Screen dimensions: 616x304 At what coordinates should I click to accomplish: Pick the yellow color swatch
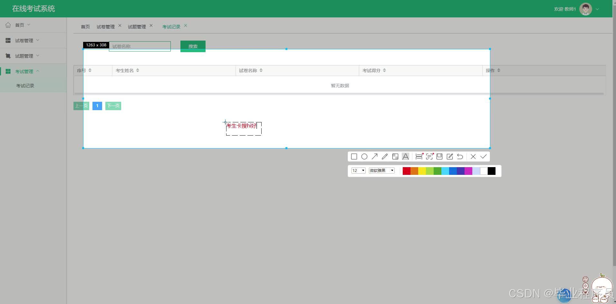pos(422,171)
